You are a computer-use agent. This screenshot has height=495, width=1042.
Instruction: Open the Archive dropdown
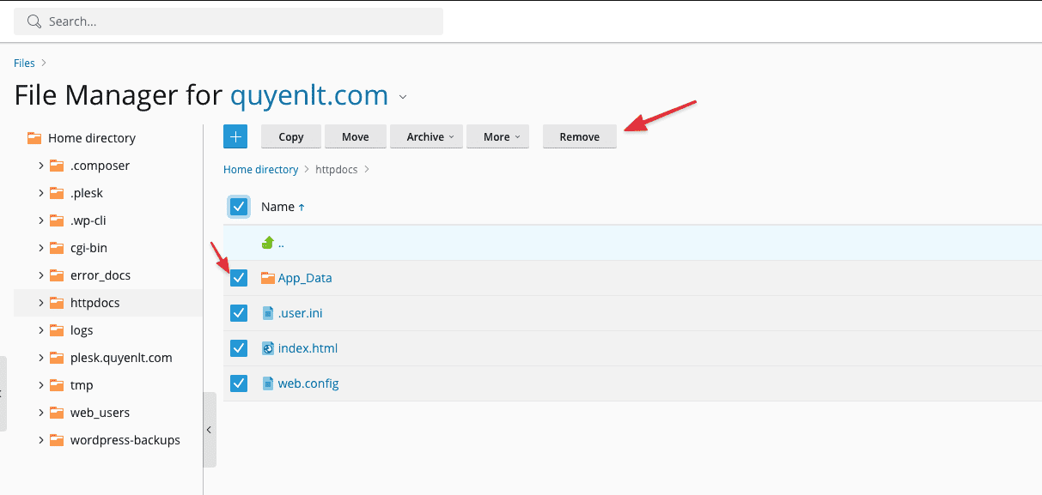click(x=426, y=136)
